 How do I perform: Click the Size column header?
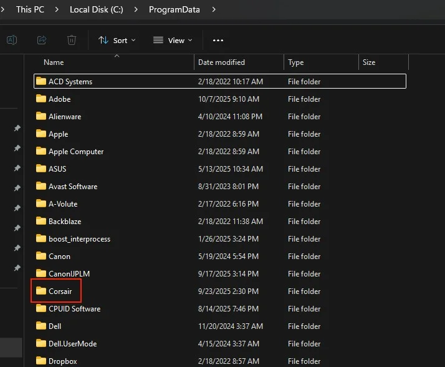(x=369, y=62)
